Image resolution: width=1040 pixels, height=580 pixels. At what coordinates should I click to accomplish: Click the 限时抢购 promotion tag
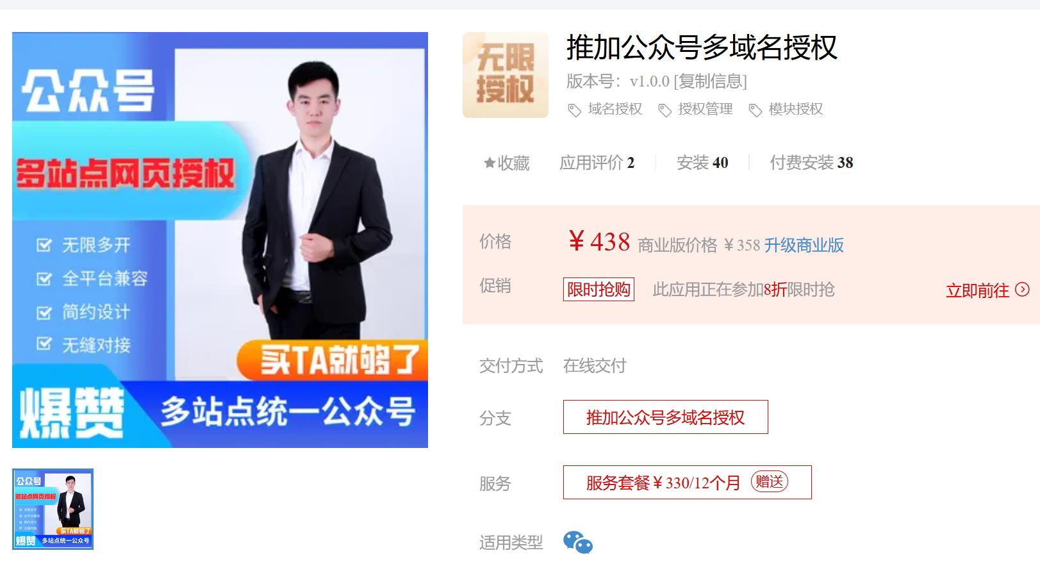(598, 289)
